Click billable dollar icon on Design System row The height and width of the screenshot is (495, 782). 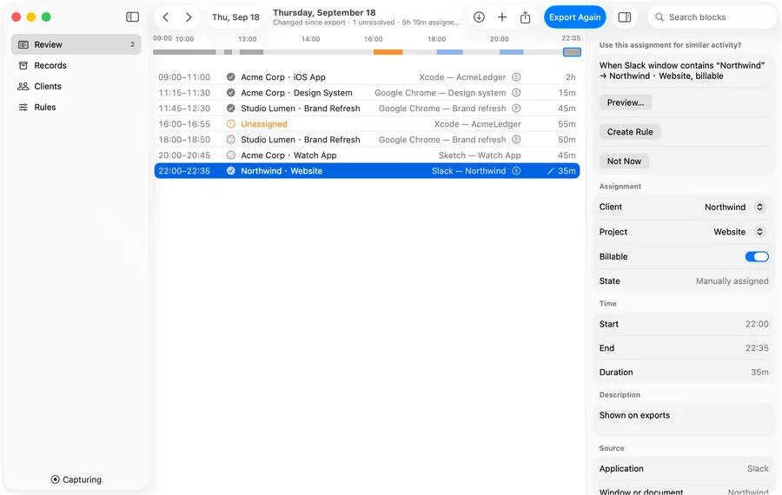[x=516, y=93]
